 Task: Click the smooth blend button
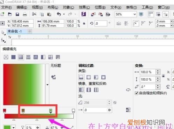pyautogui.click(x=128, y=110)
